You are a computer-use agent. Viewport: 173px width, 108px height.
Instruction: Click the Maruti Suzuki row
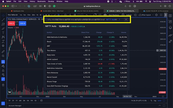(x=86, y=77)
